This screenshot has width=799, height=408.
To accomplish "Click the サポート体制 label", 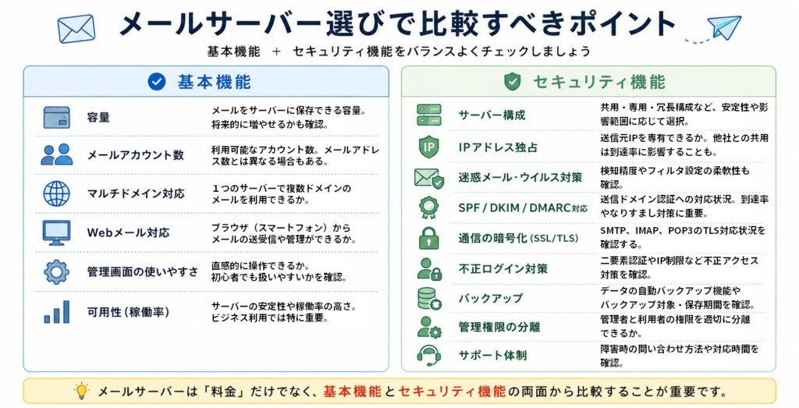I will (x=493, y=356).
